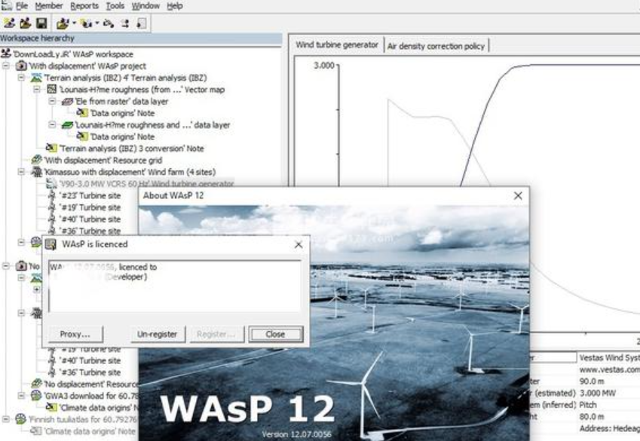Collapse the 'Finnish tuuliatlas' node
Image resolution: width=640 pixels, height=441 pixels.
click(x=6, y=419)
